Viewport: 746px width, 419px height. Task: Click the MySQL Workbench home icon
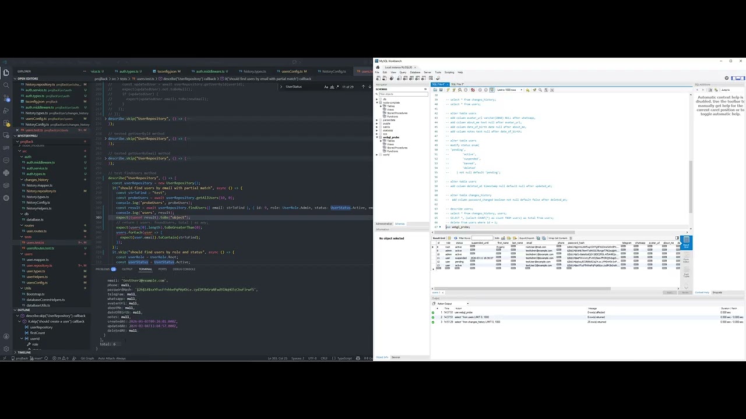(378, 68)
